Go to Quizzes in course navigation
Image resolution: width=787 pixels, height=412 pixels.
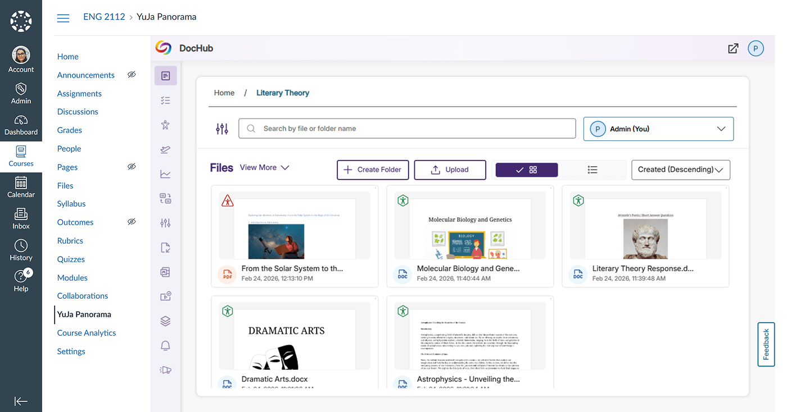[x=71, y=259]
